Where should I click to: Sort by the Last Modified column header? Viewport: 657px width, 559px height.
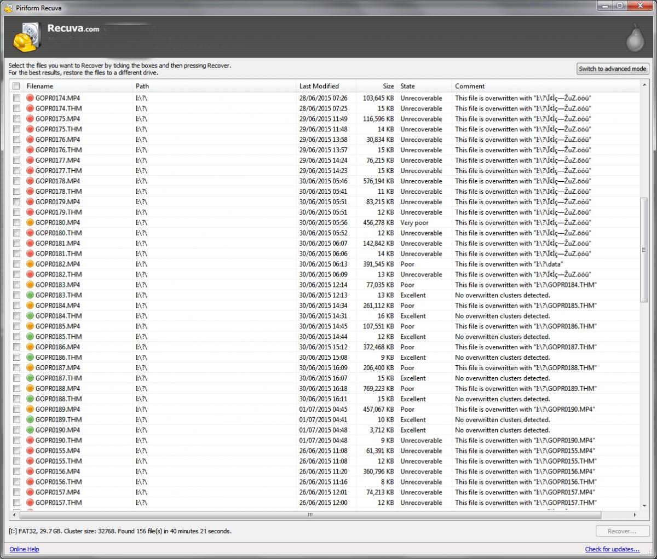tap(326, 86)
